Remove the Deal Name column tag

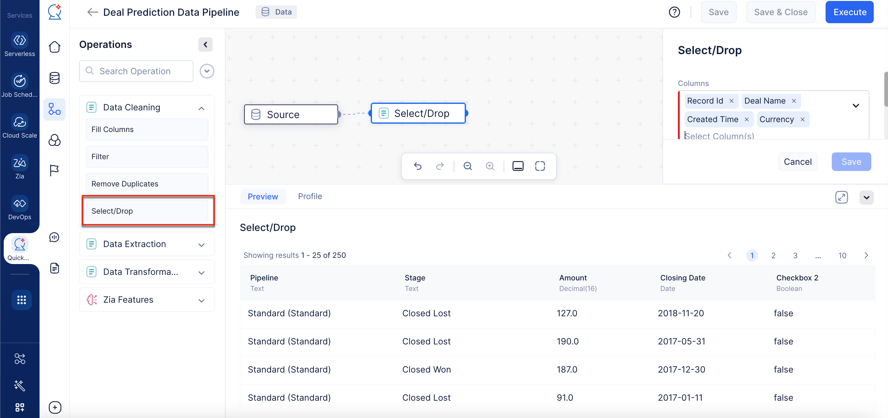coord(793,101)
